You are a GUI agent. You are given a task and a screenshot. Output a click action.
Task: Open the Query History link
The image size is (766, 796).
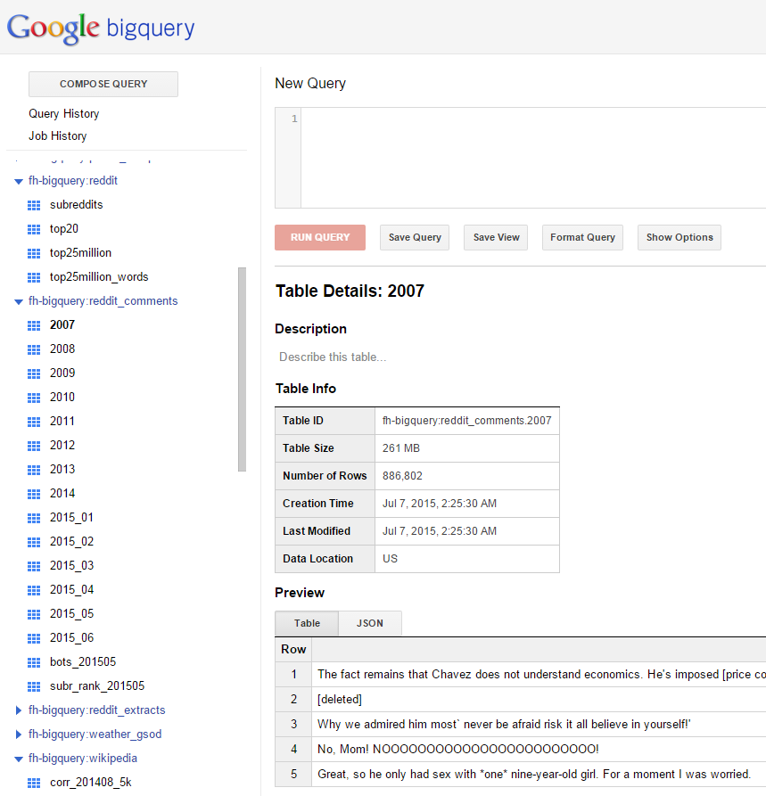(x=64, y=114)
